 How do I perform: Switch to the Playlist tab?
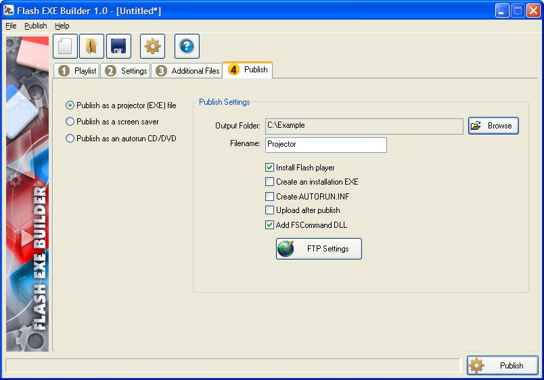tap(77, 71)
